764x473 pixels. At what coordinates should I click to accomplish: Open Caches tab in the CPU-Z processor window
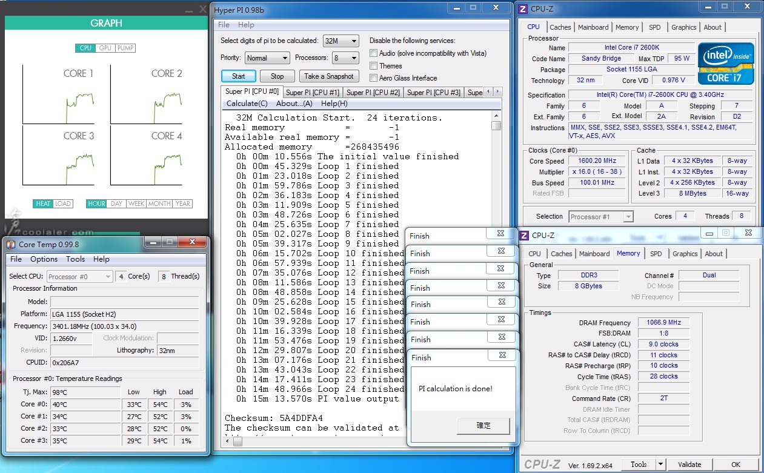[x=560, y=27]
